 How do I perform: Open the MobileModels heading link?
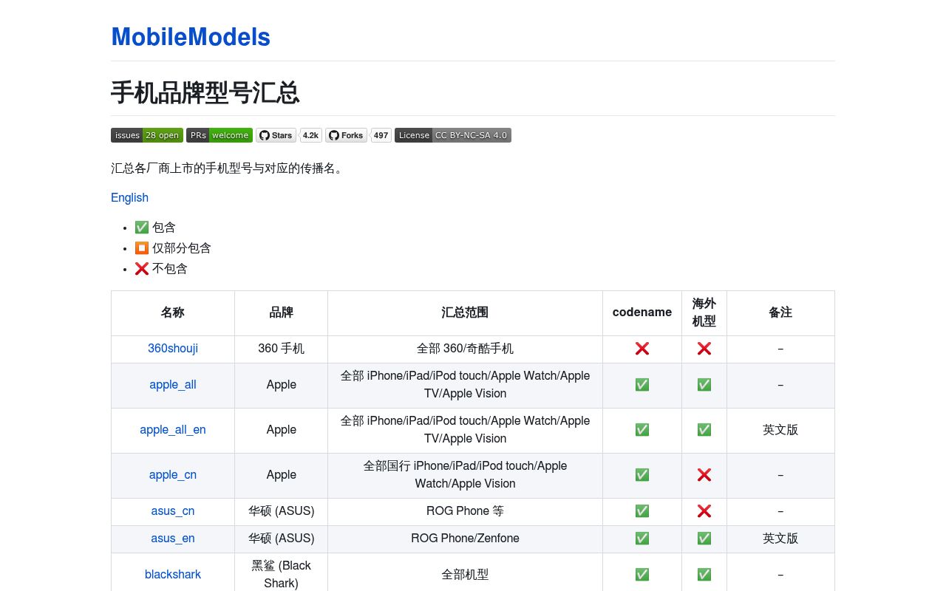191,37
